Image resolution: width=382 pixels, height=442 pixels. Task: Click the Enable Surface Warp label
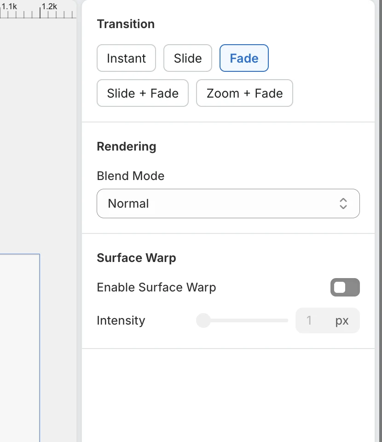156,287
